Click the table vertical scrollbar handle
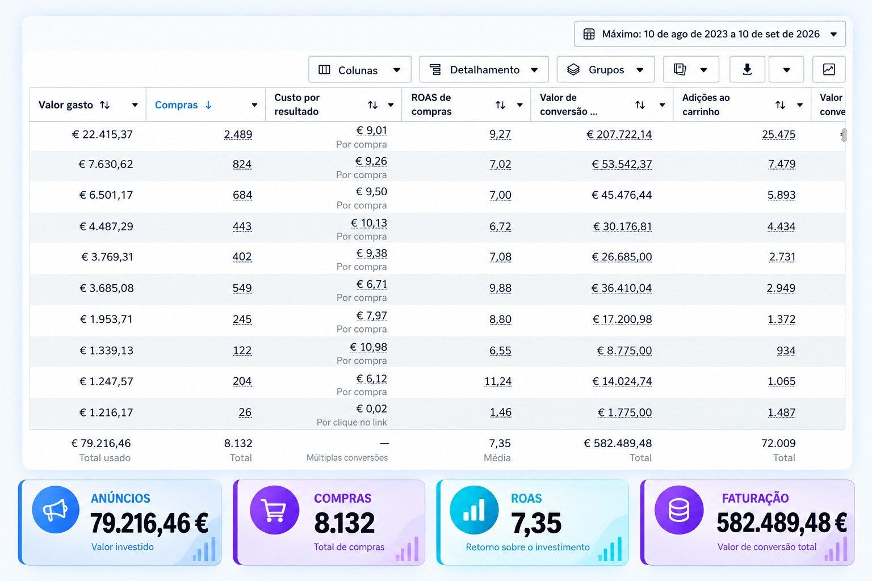Screen dimensions: 872x581 click(x=844, y=135)
